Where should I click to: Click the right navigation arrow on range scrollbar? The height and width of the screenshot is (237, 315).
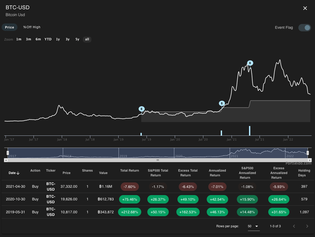pos(310,160)
